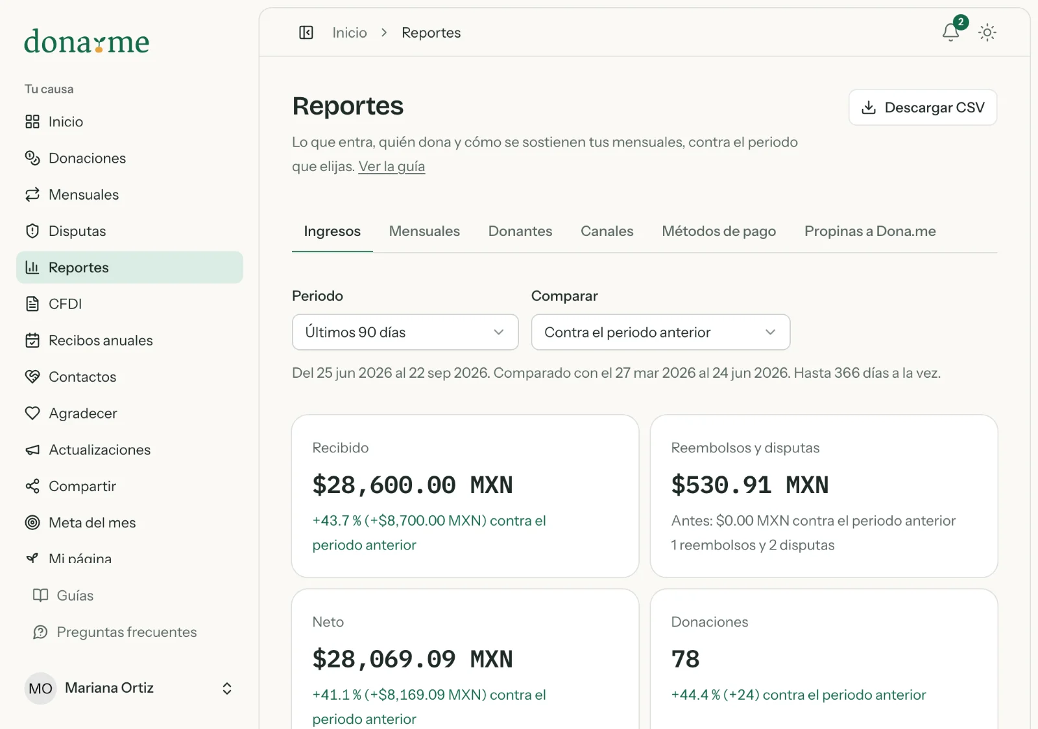Click the Actualizaciones megaphone icon
The width and height of the screenshot is (1038, 729).
[x=32, y=450]
